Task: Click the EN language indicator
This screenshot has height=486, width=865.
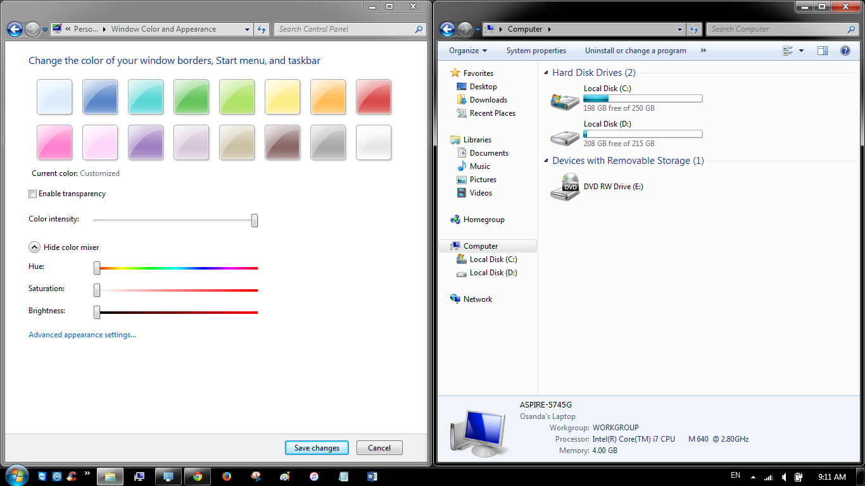Action: coord(735,475)
